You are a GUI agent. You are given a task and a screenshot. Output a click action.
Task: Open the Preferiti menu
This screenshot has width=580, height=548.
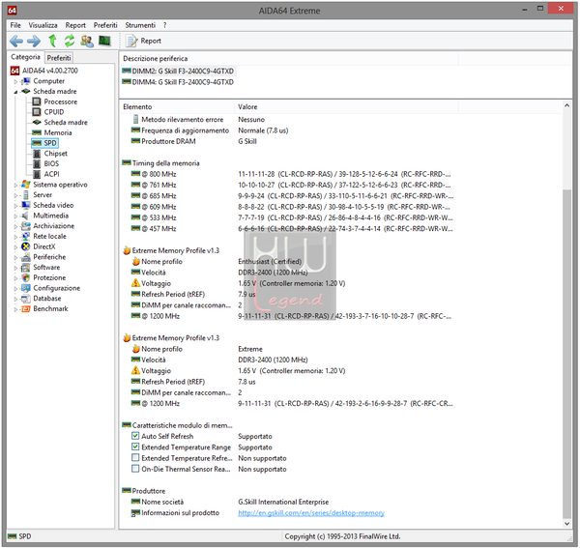pos(105,25)
